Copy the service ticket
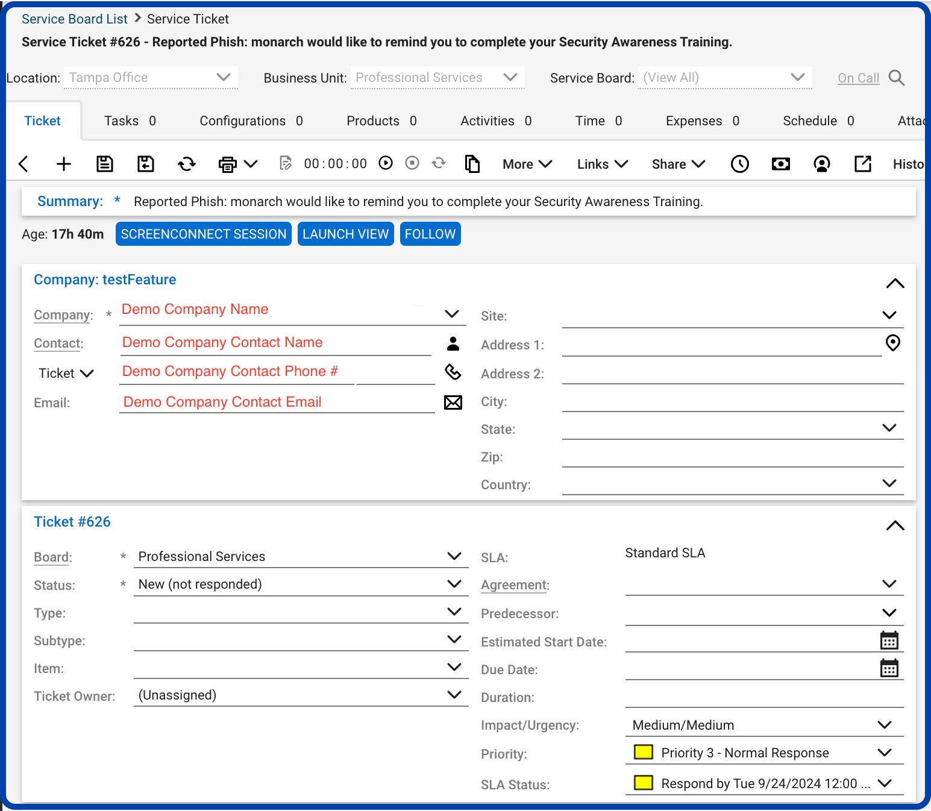The image size is (931, 811). [x=472, y=163]
